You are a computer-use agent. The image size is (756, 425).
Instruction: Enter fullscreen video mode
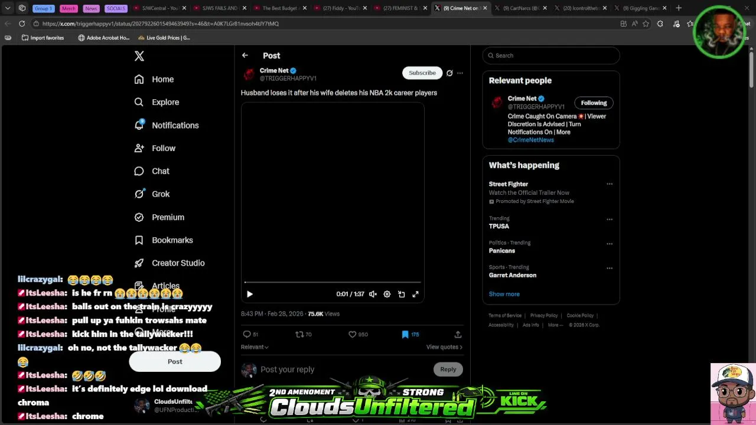[415, 294]
